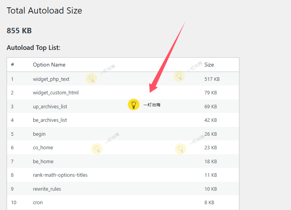The width and height of the screenshot is (291, 210).
Task: Click the 一灯出海 label beside the lightbulb
Action: (152, 105)
